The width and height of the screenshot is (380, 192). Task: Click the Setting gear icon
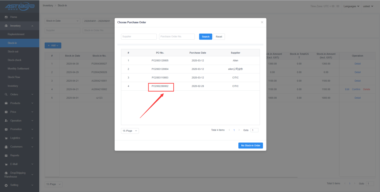(x=6, y=185)
